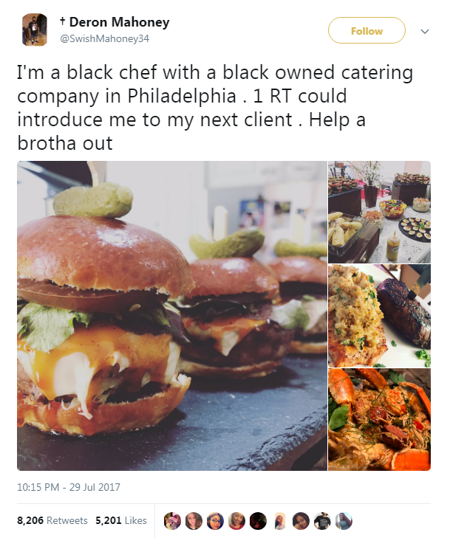Open the catering buffet table photo
This screenshot has width=450, height=538.
pyautogui.click(x=379, y=212)
